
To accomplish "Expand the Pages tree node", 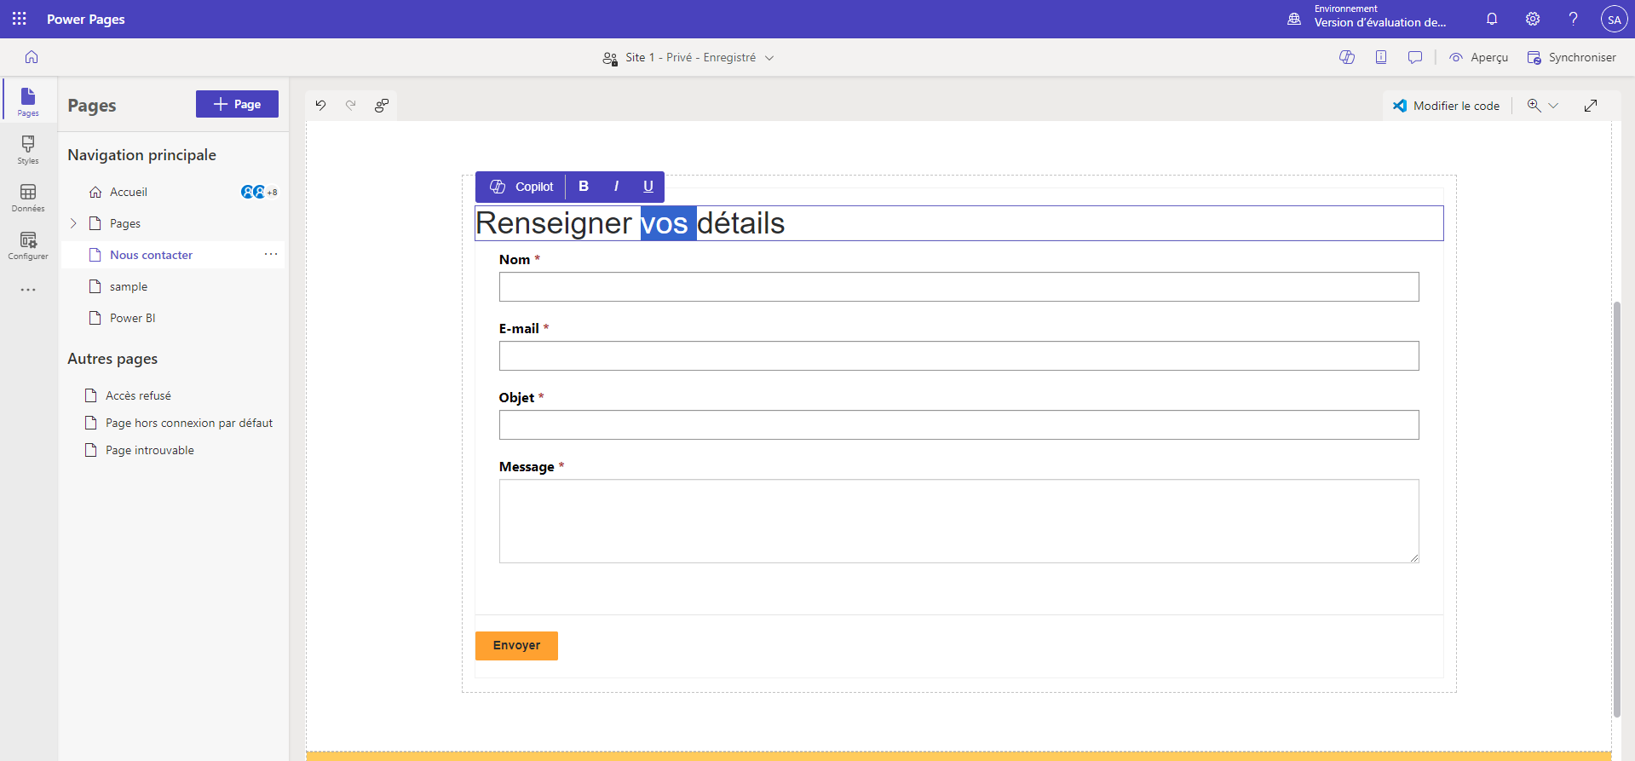I will pyautogui.click(x=73, y=223).
